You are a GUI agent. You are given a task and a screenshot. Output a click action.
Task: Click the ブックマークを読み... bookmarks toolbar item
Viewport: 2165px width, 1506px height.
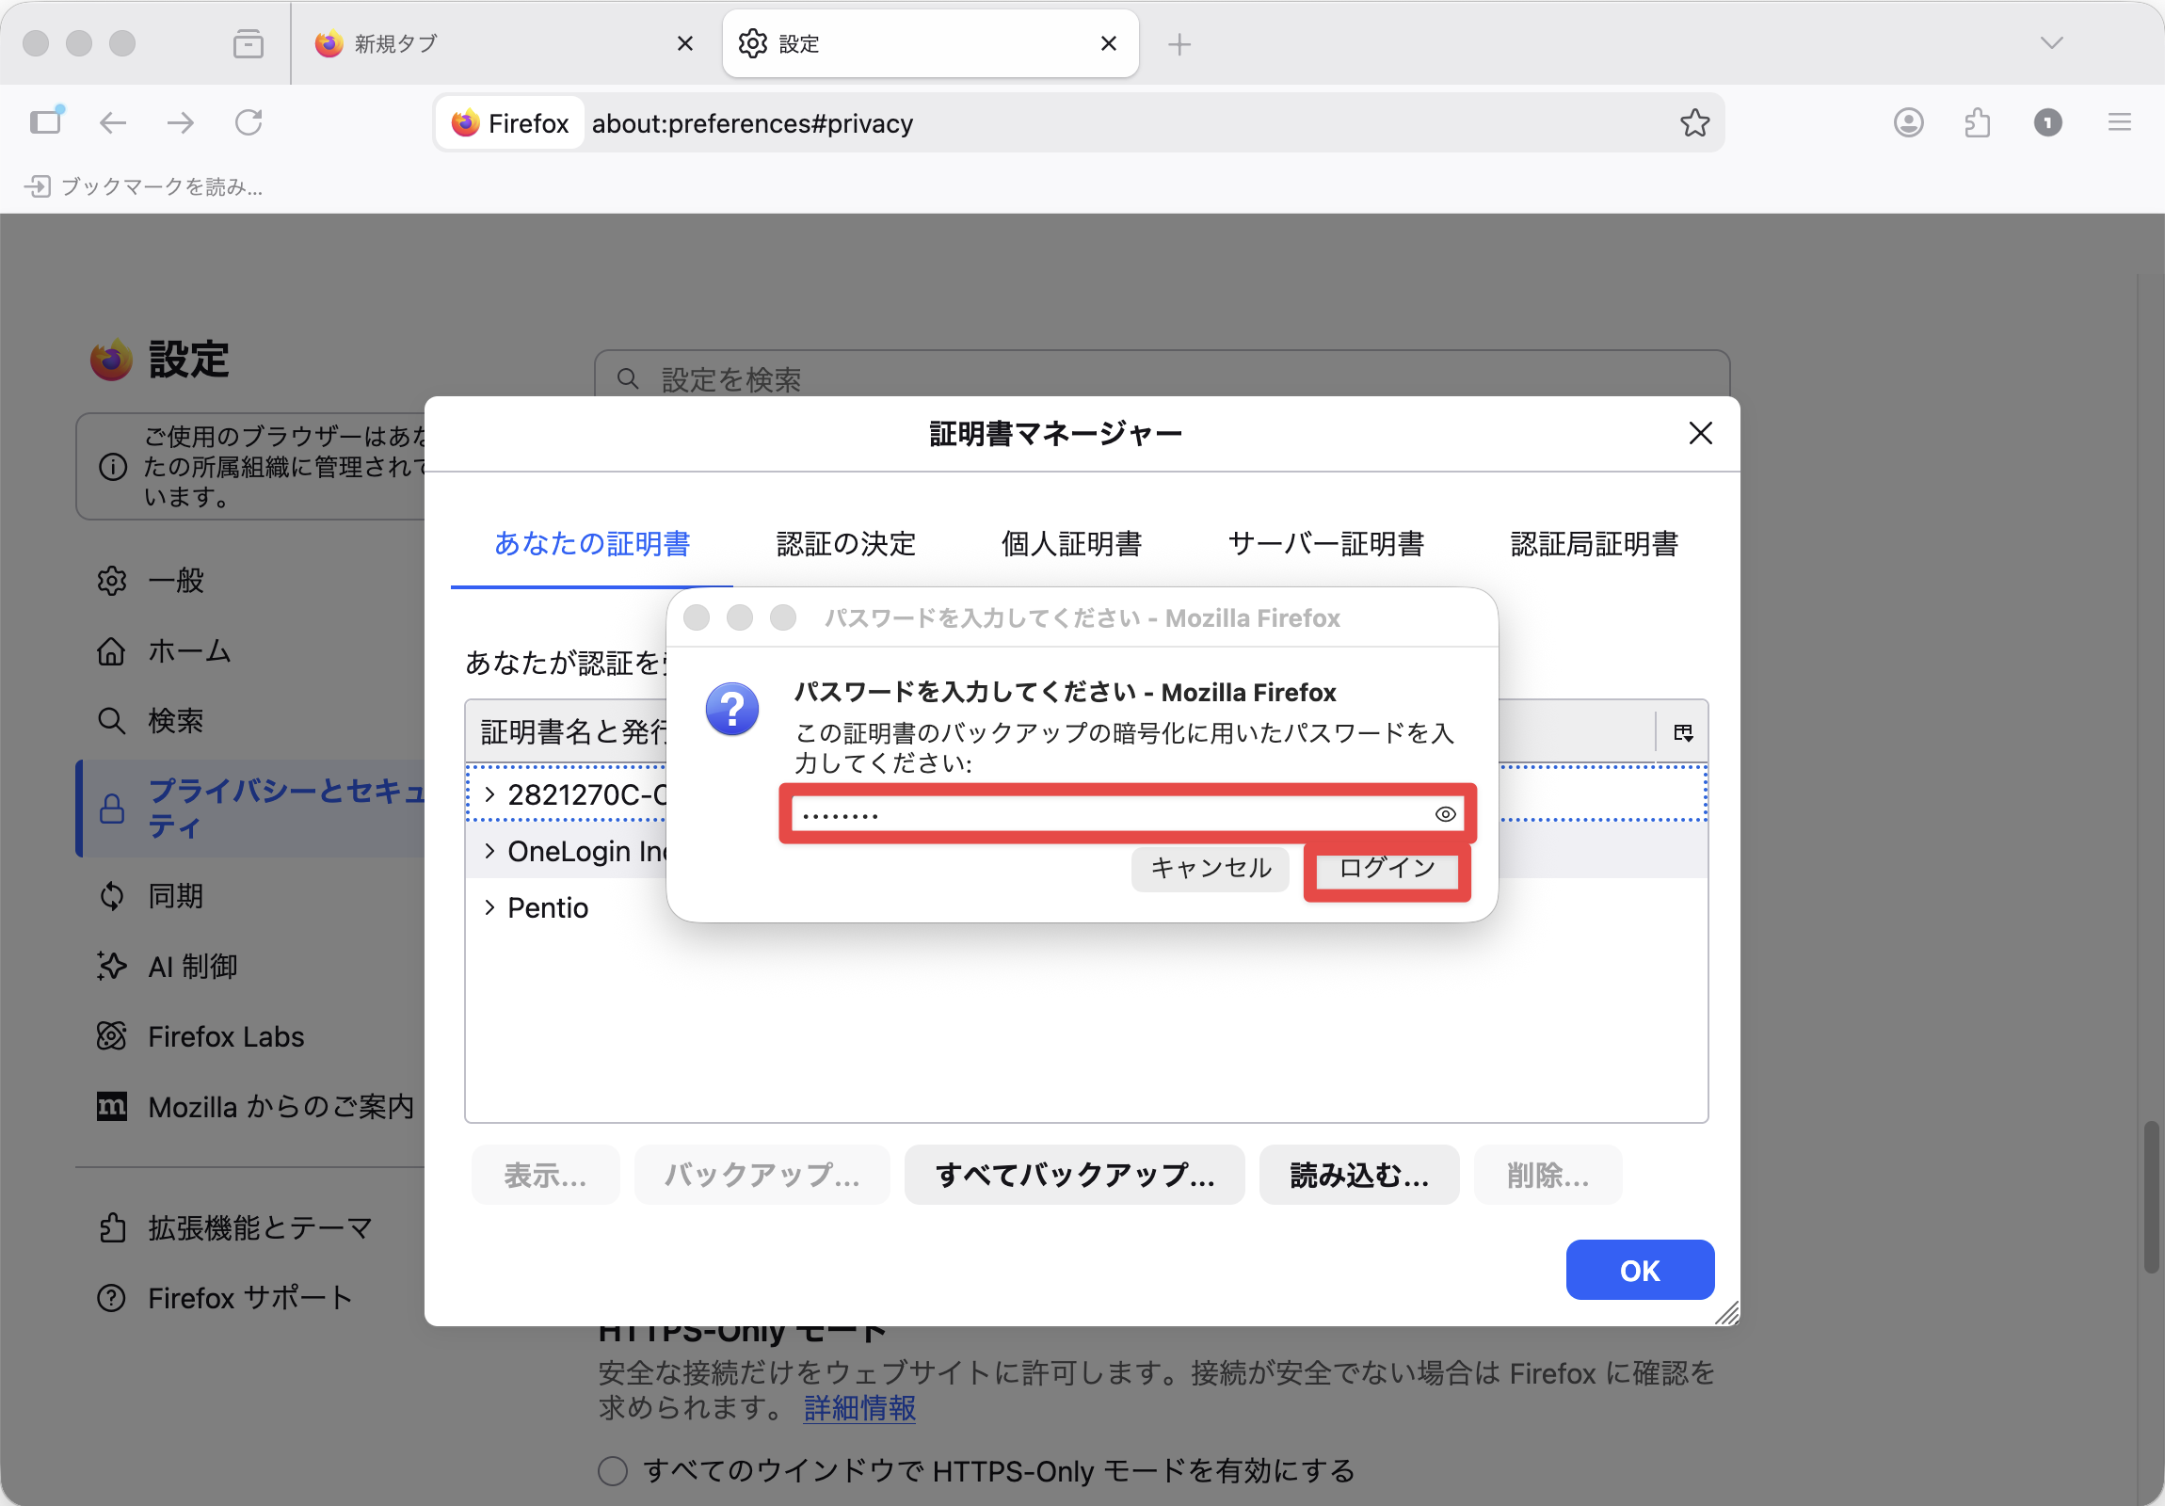144,186
